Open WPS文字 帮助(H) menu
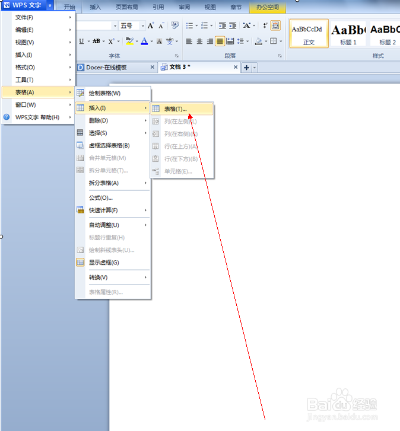 (38, 117)
